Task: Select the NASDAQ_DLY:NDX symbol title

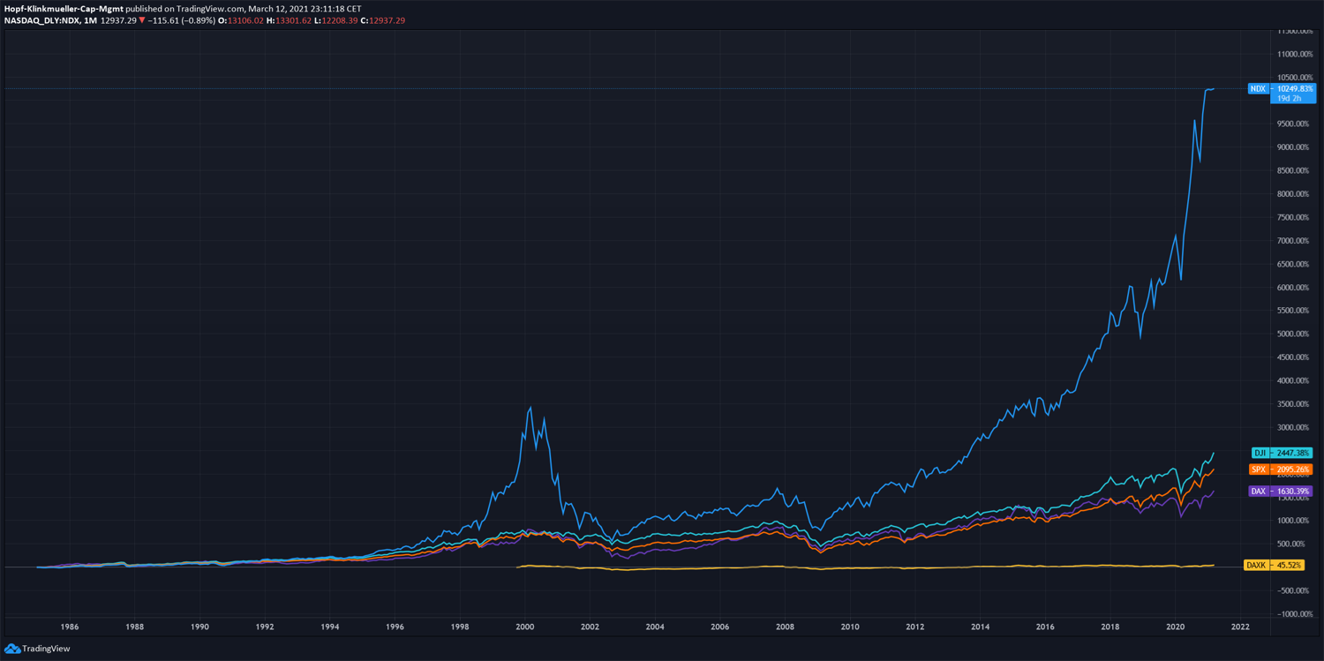Action: coord(41,20)
